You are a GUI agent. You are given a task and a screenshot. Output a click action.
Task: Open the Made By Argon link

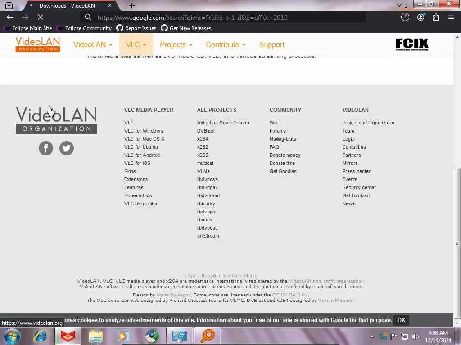pyautogui.click(x=173, y=295)
